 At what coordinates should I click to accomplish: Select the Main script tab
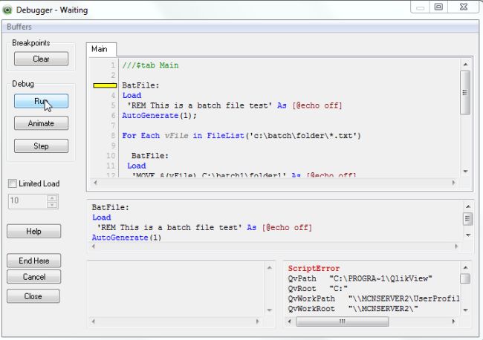[x=99, y=49]
